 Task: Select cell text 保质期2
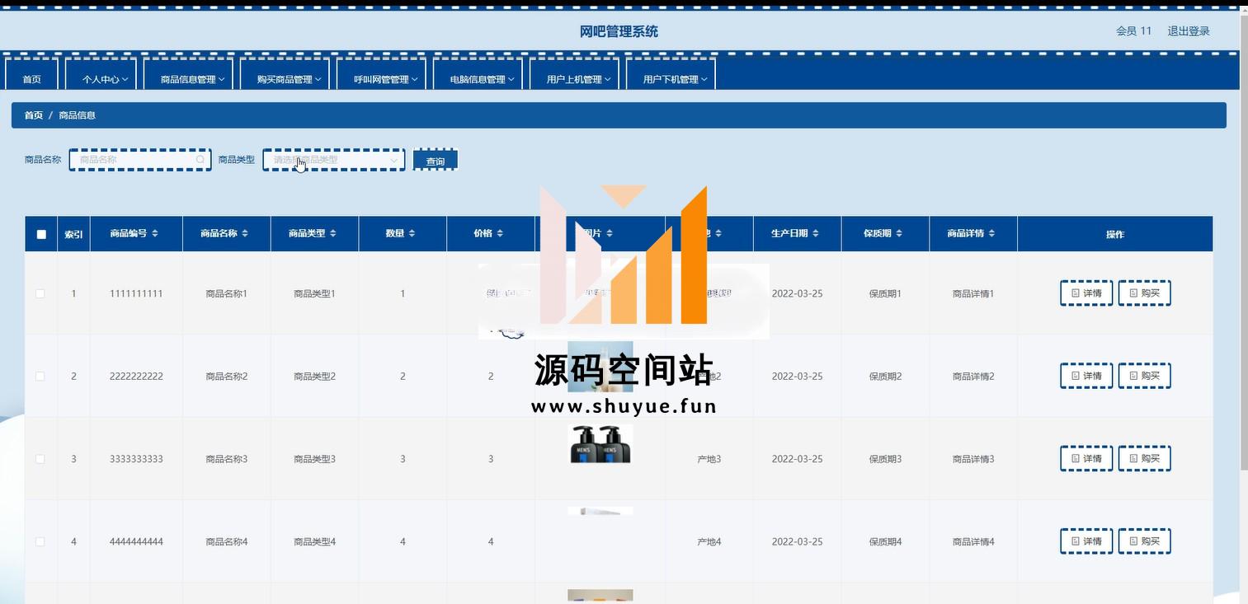pos(885,376)
